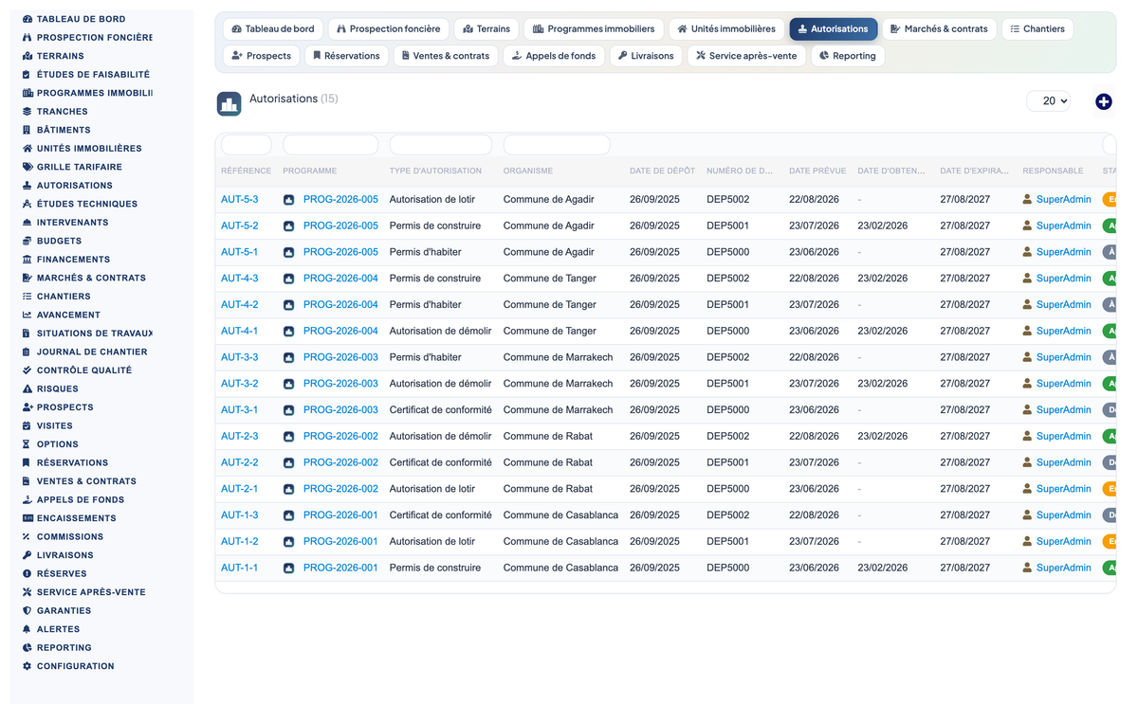Screen dimensions: 1138x704
Task: Switch to Programmes immobiliers tab
Action: [x=594, y=29]
